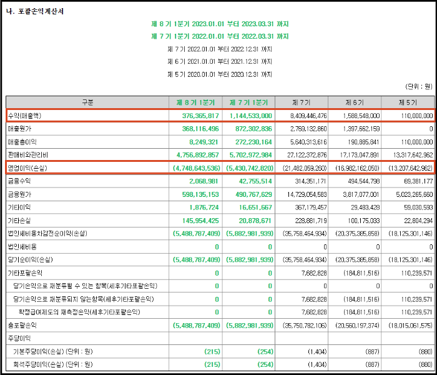
Task: Select the 법인세비용차감전순이익(손실) row label
Action: point(47,233)
